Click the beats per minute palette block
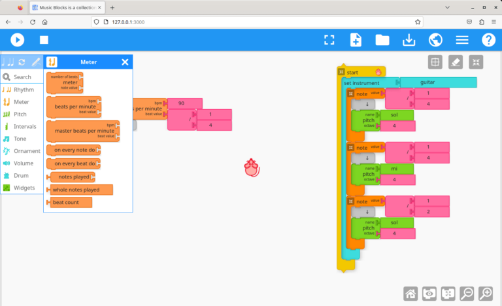 (74, 107)
